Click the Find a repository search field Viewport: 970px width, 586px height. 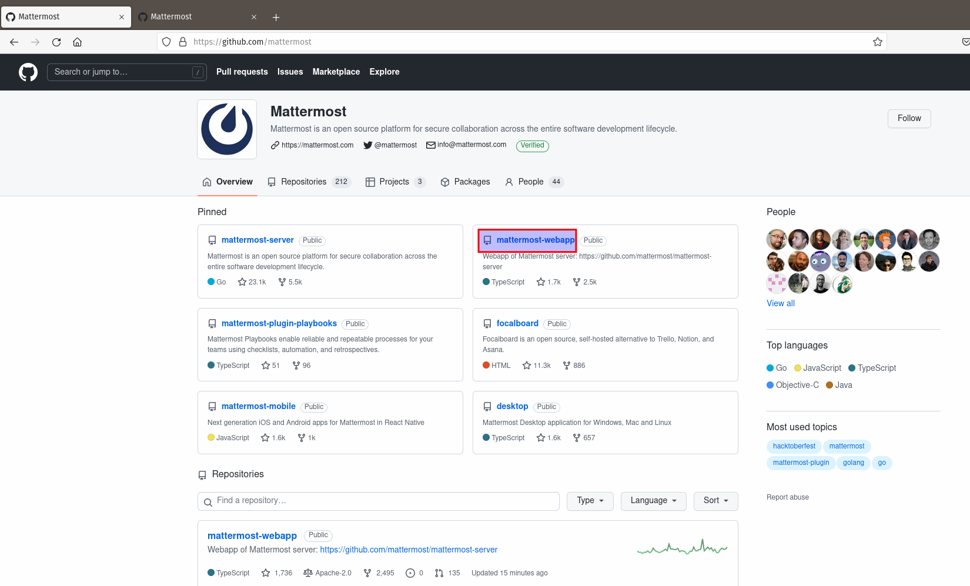[378, 501]
